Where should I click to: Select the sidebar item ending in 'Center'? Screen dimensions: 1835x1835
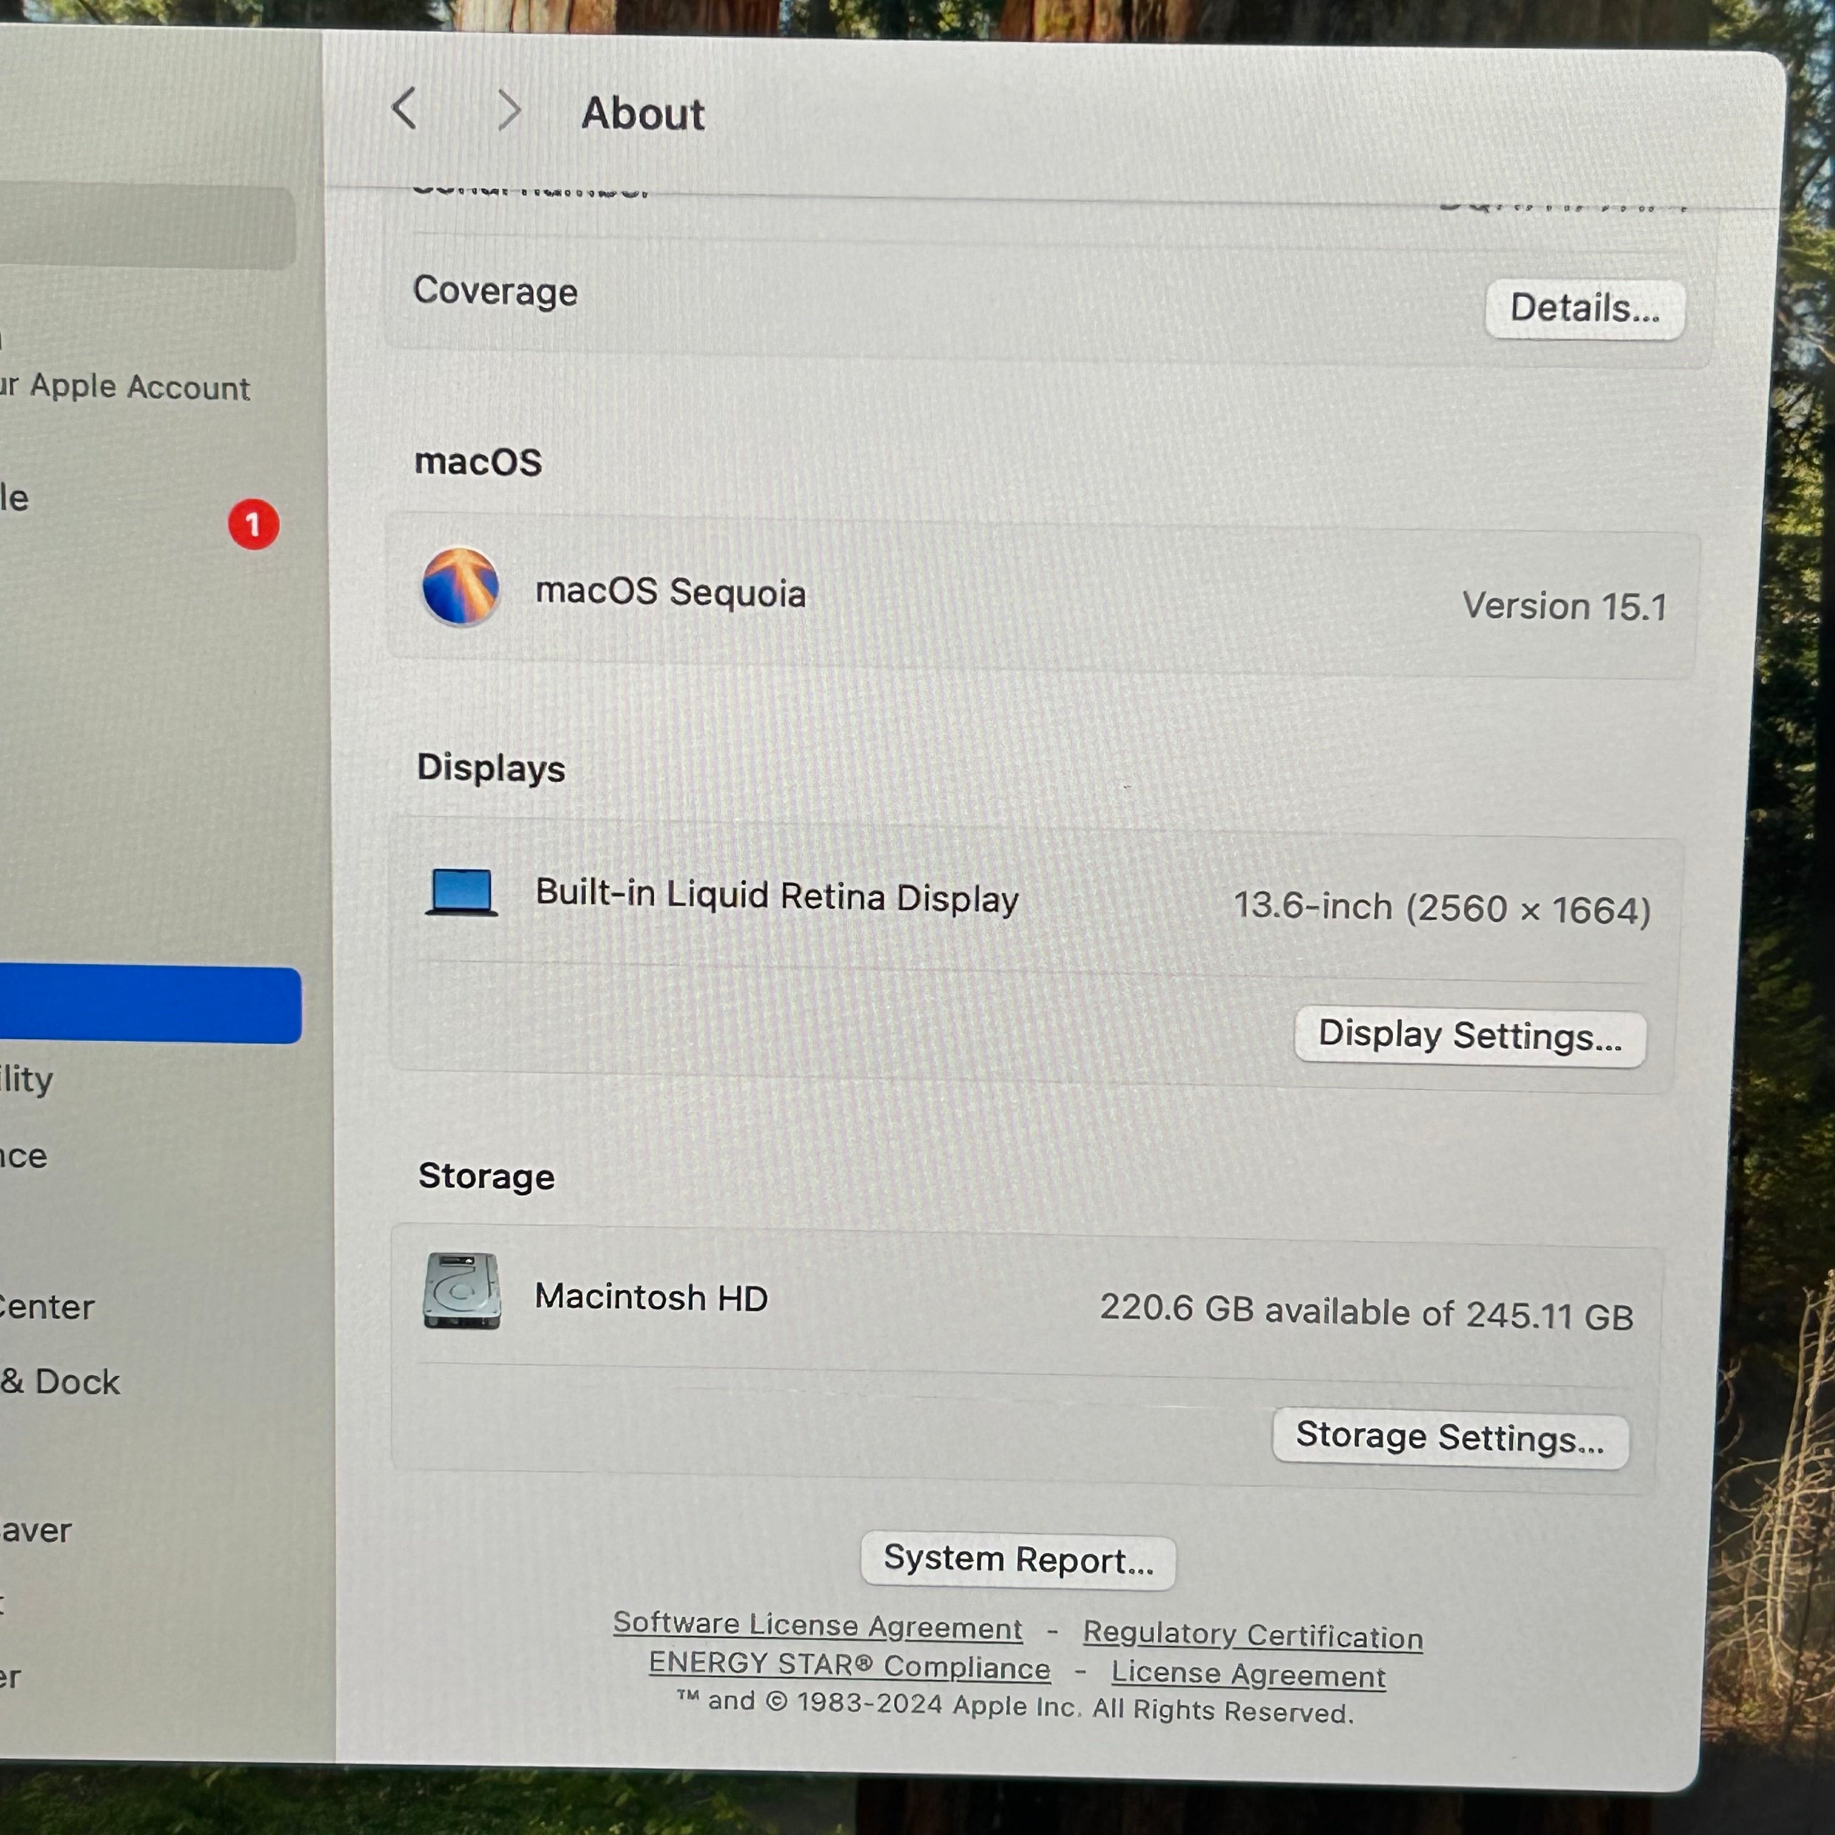[x=47, y=1307]
